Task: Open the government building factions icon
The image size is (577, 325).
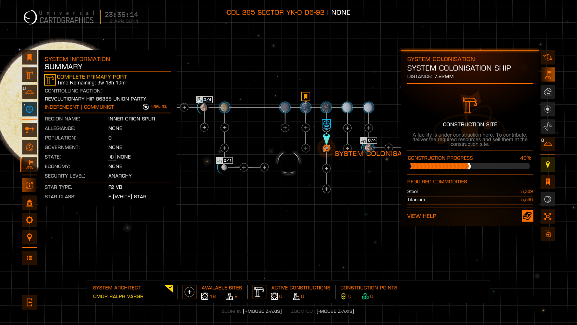Action: (29, 203)
